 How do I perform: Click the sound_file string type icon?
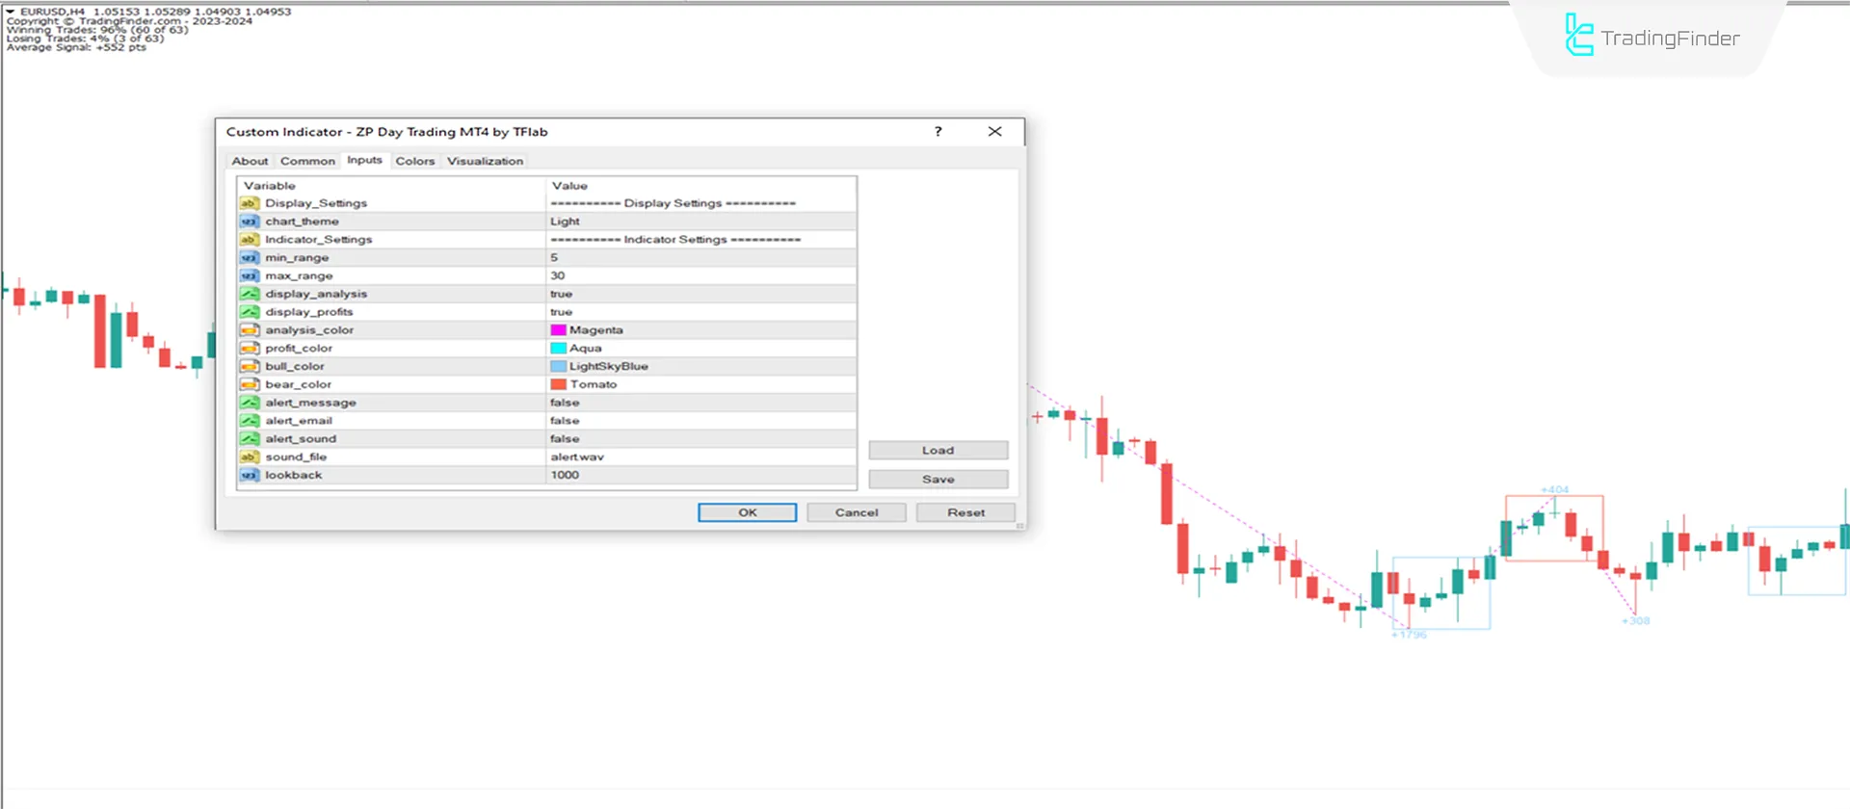[250, 457]
